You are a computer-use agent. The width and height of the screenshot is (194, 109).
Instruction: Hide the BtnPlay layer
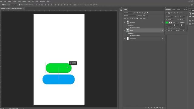pos(125,30)
